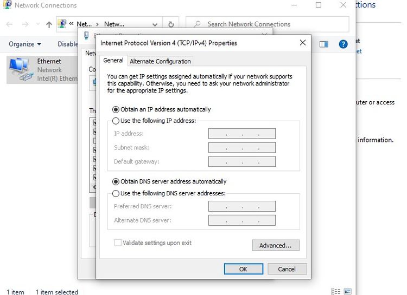Screen dimensions: 407x295
Task: Refresh the Network Connections view
Action: coord(171,24)
